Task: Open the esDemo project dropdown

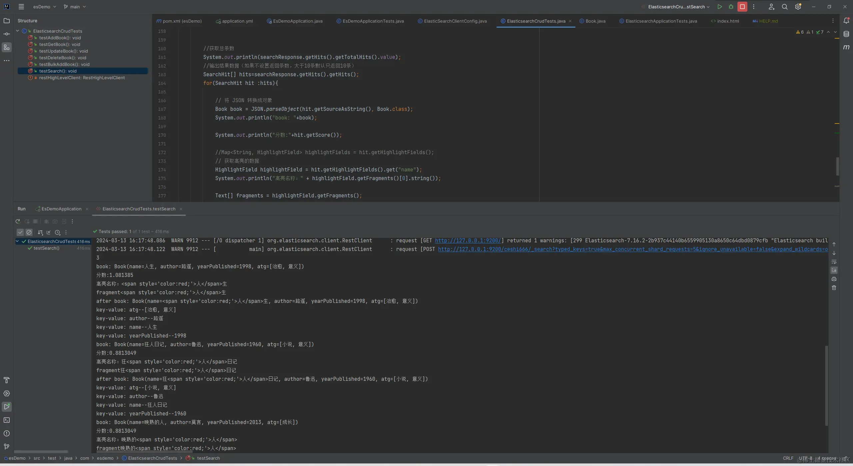Action: 45,7
